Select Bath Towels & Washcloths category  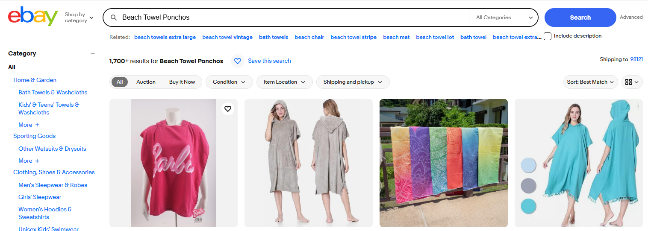tap(53, 92)
